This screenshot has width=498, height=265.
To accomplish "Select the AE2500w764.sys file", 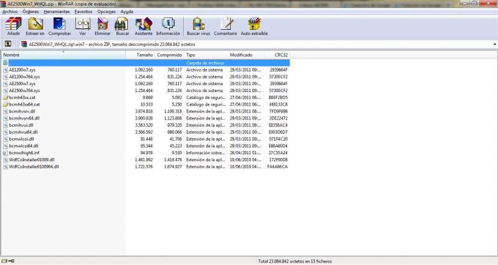I will [24, 90].
